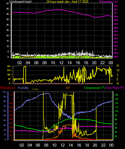
Task: Click the "24 hour graph day : April 17 2026" heading
Action: (67, 2)
